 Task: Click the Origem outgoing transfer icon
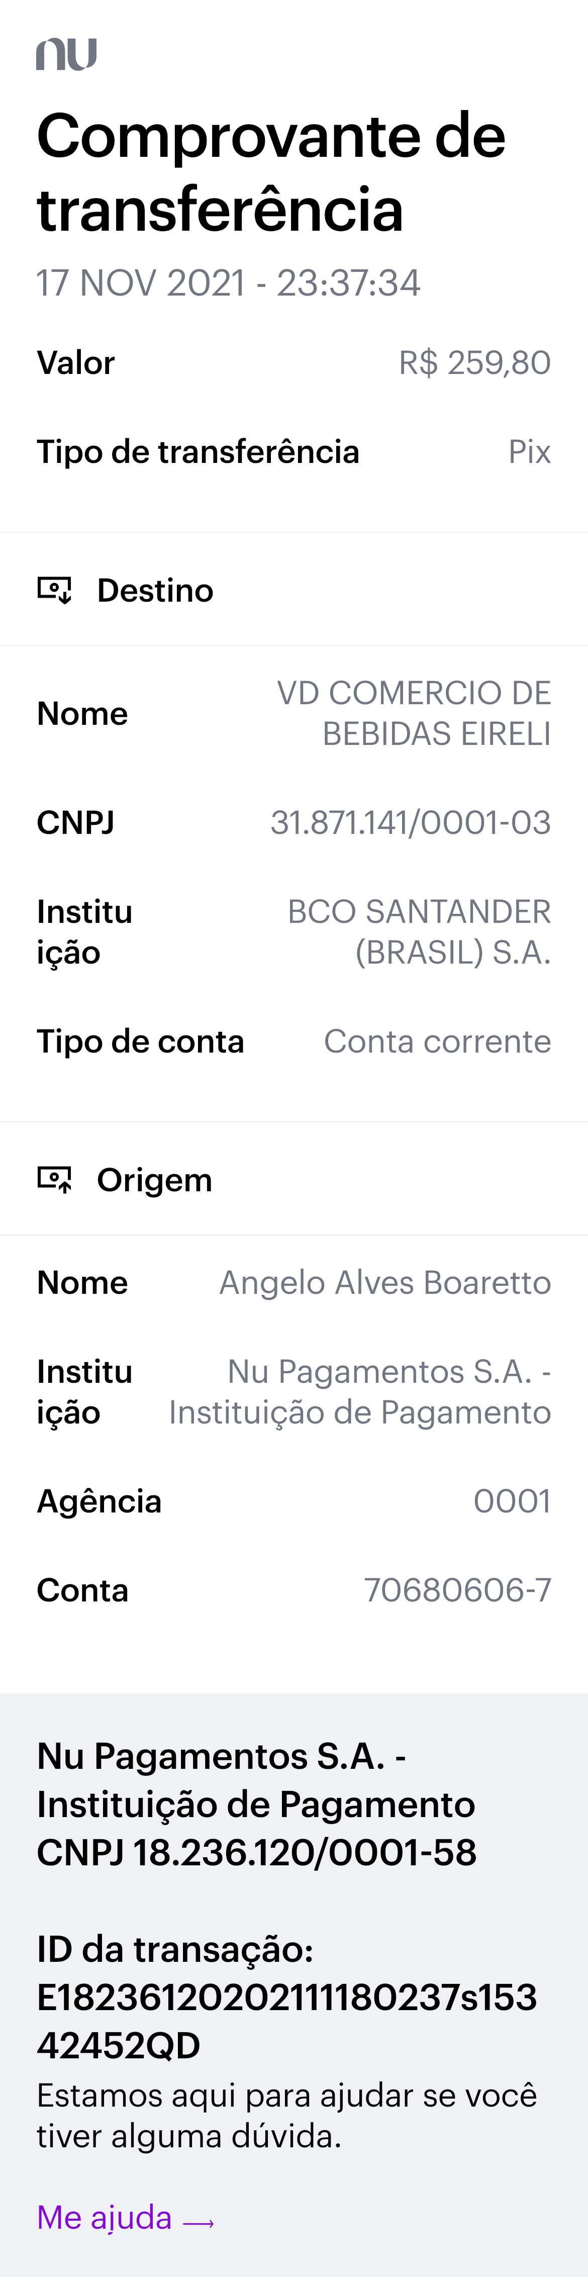[55, 1179]
